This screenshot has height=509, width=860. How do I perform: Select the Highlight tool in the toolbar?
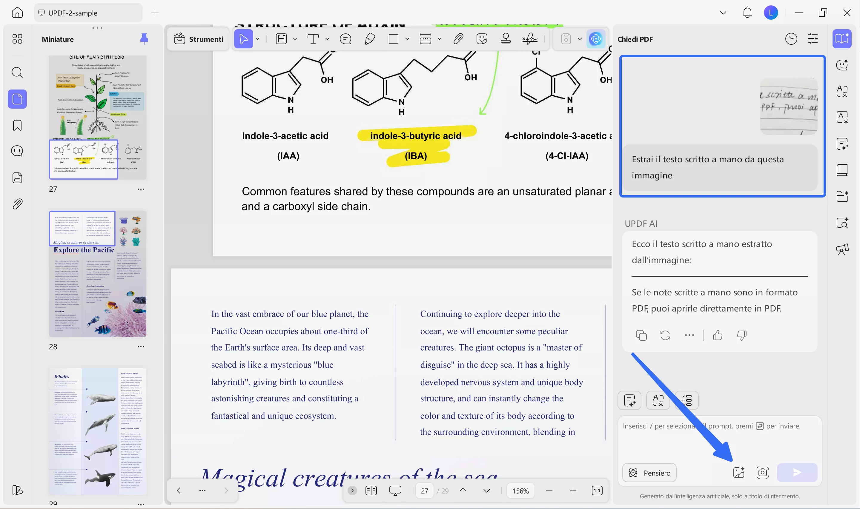[281, 39]
